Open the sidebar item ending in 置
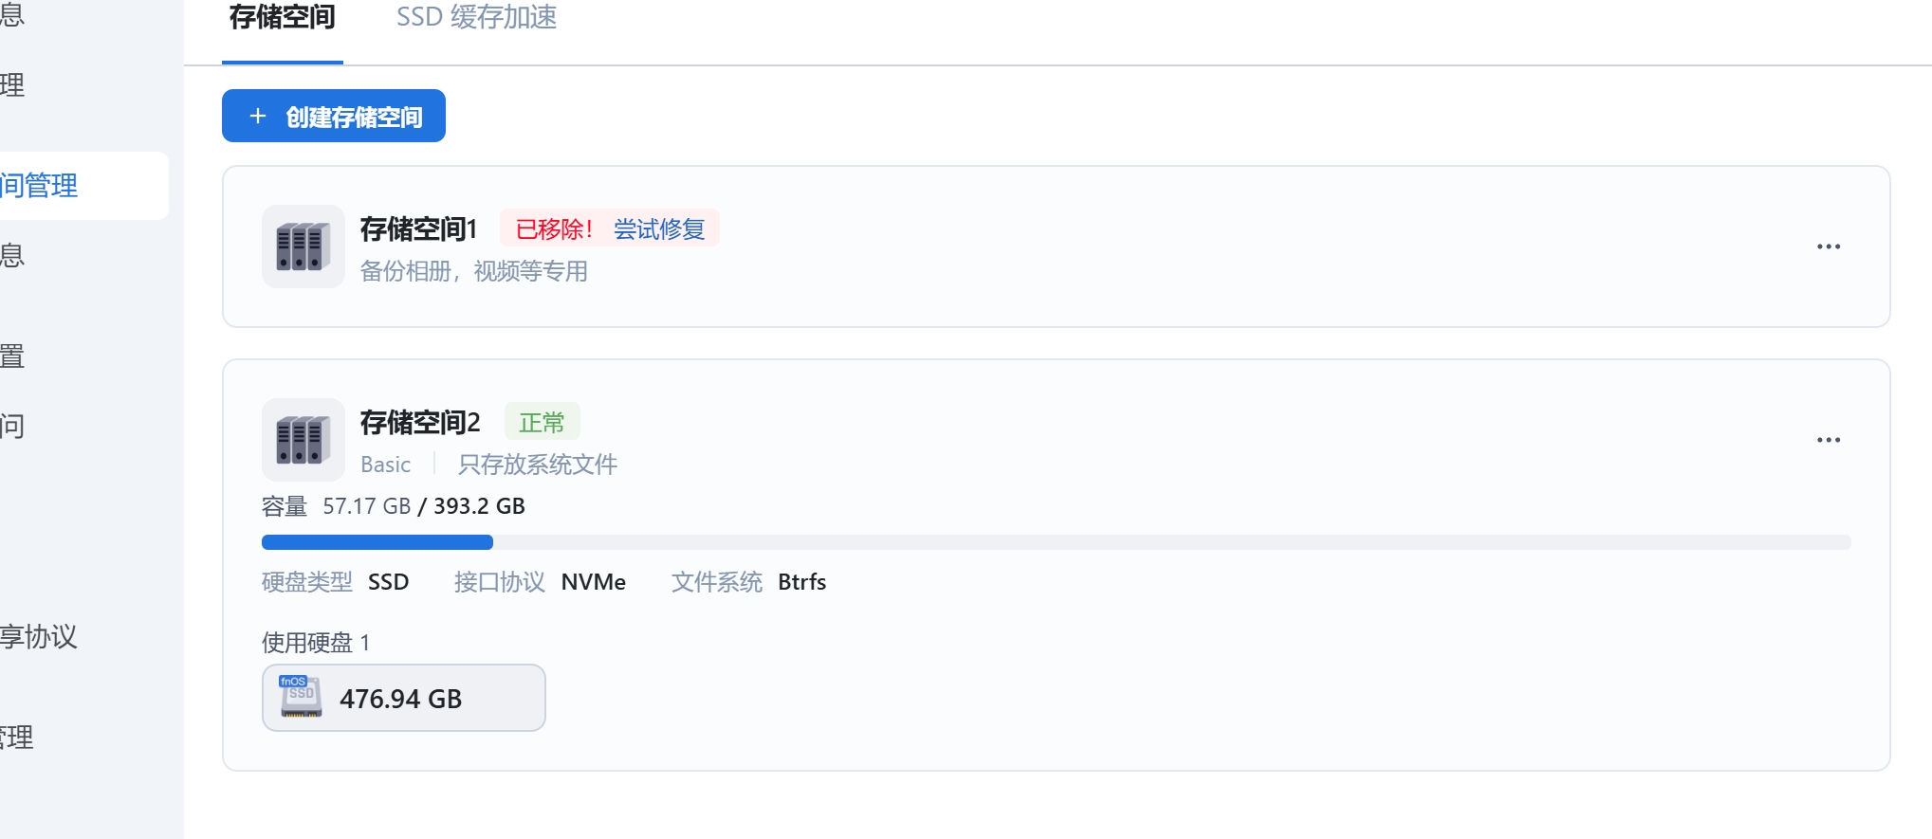 [x=13, y=357]
